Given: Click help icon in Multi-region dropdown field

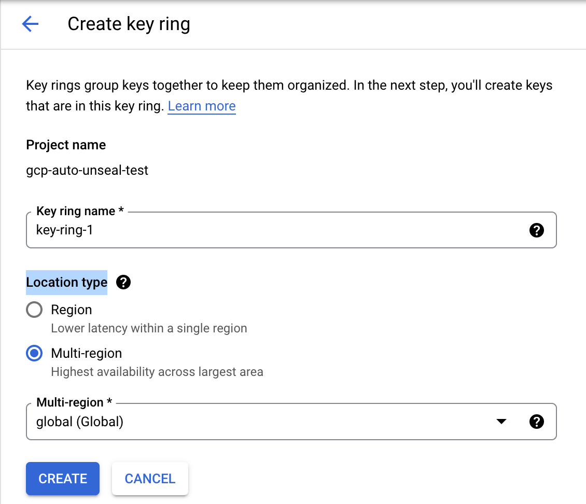Looking at the screenshot, I should point(536,422).
